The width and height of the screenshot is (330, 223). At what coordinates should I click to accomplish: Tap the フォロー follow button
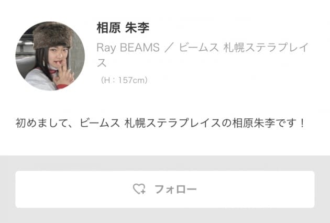(x=165, y=189)
